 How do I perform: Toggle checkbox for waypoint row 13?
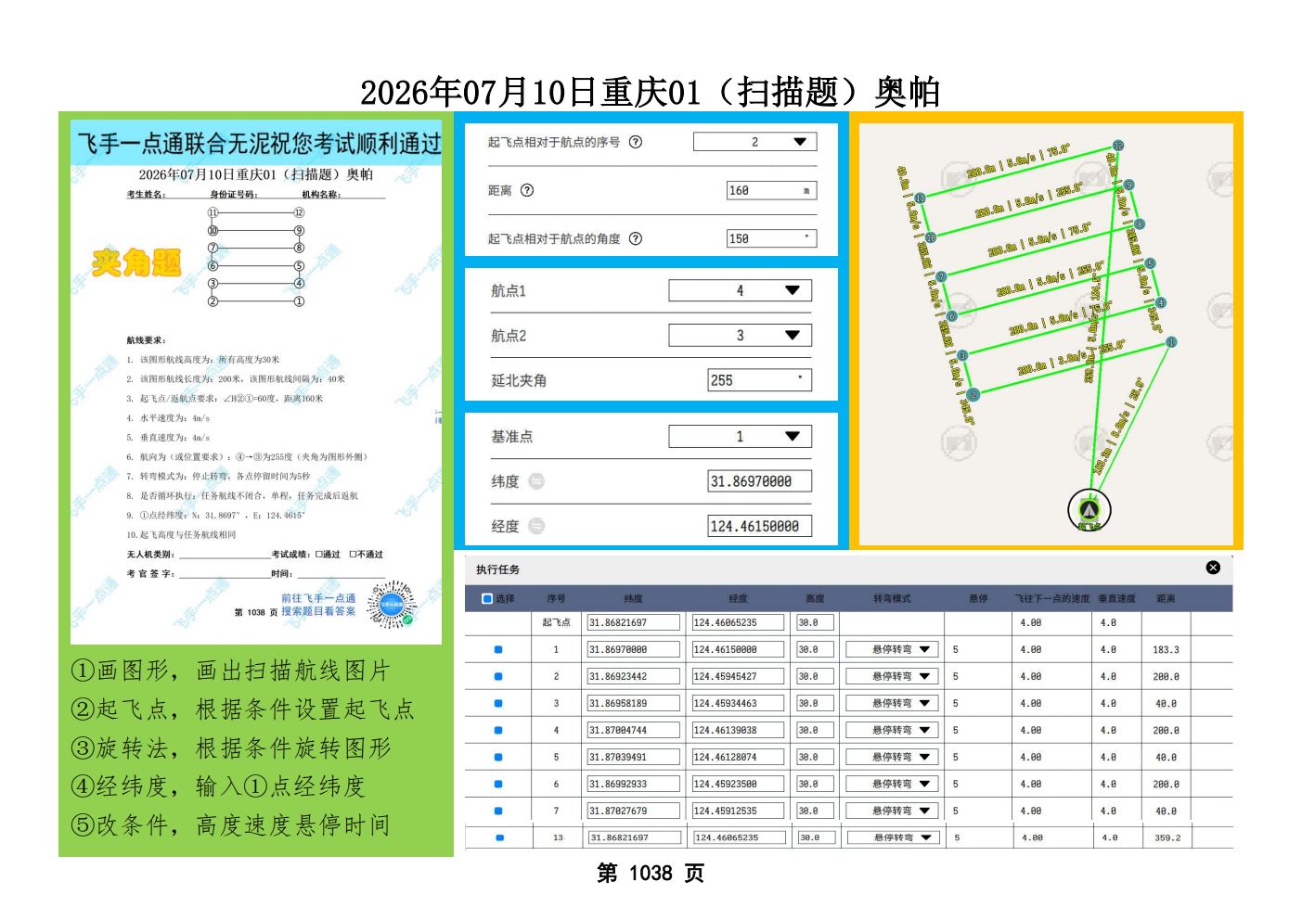500,837
